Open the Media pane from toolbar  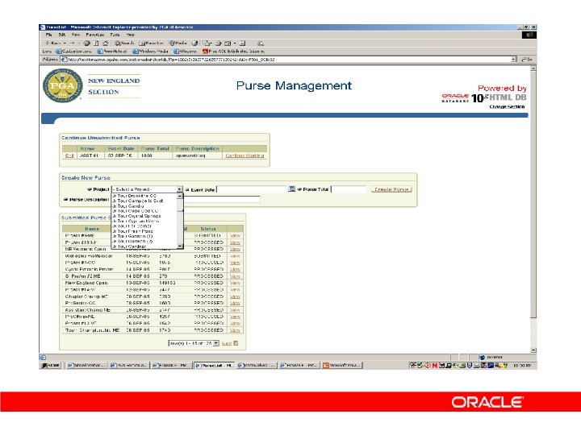(x=178, y=43)
